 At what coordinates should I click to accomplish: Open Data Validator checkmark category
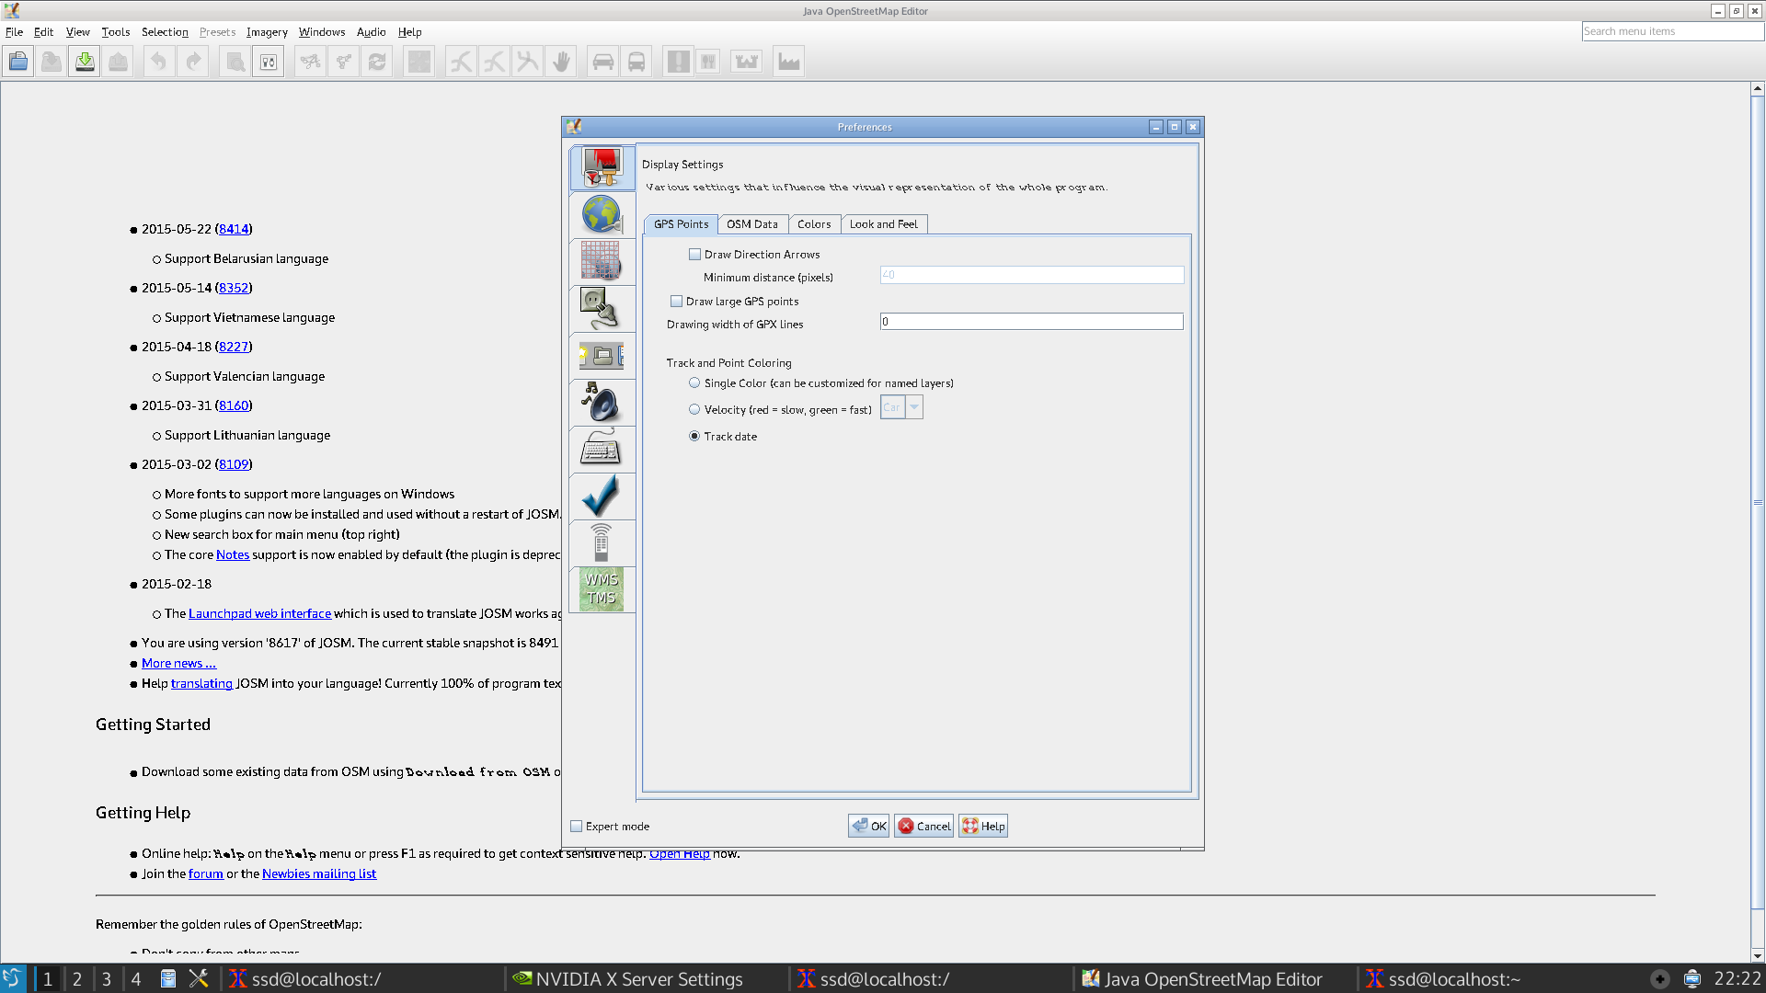click(x=602, y=496)
